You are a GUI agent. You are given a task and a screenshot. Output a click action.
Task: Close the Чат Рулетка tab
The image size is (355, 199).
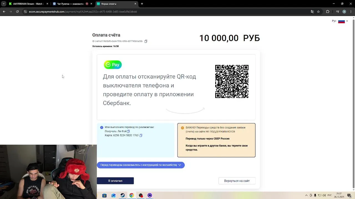tap(91, 4)
